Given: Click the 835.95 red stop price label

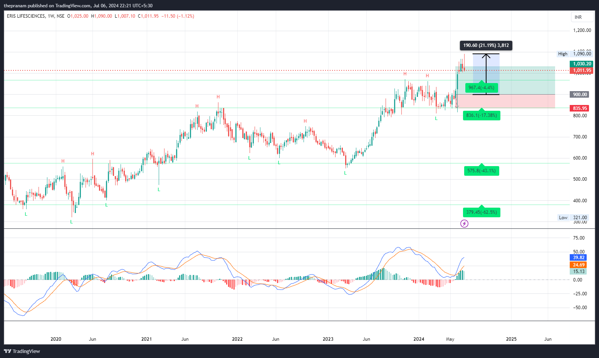Looking at the screenshot, I should pyautogui.click(x=580, y=108).
